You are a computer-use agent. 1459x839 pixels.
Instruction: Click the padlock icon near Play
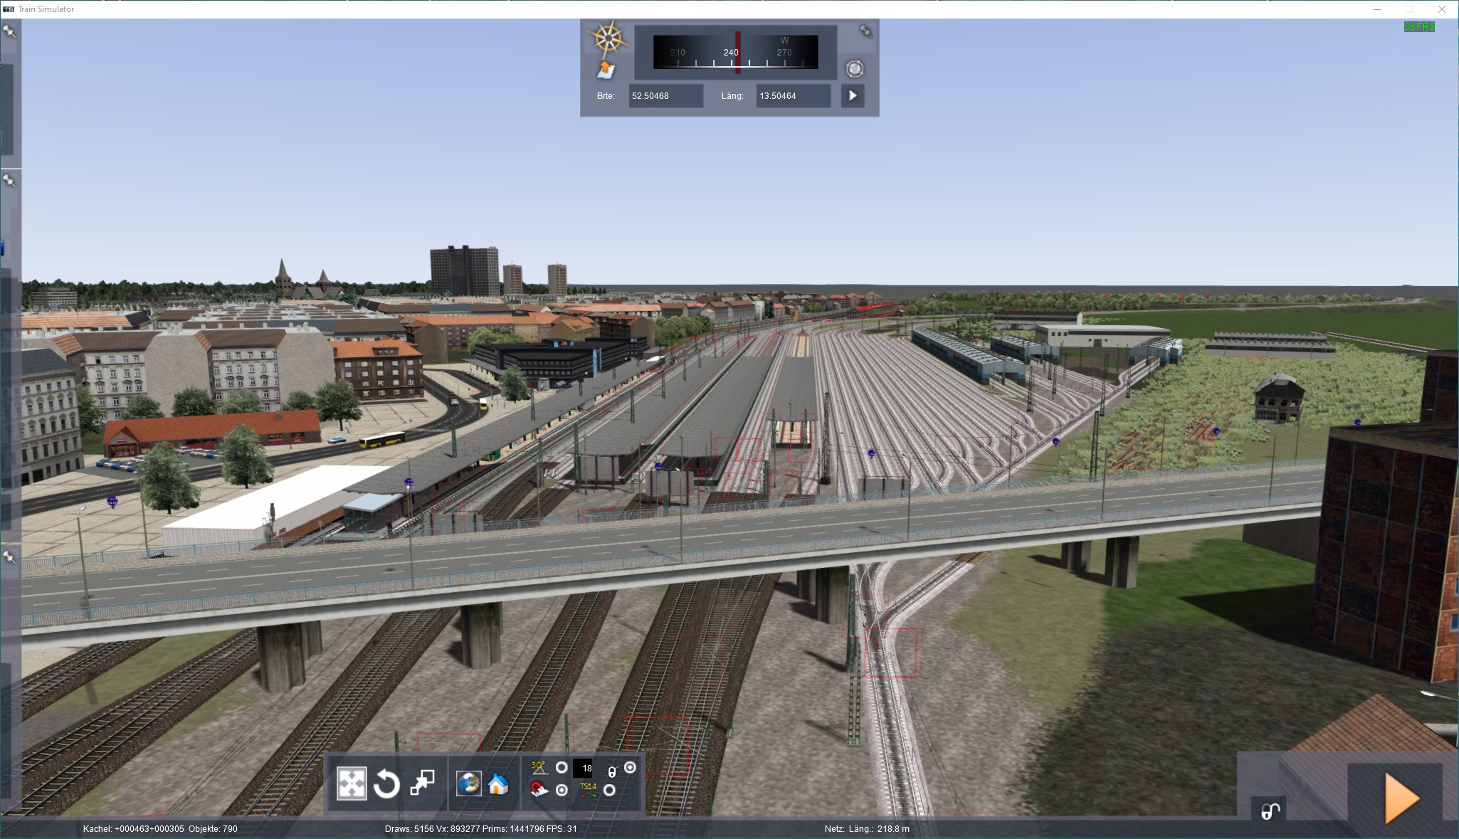point(1270,811)
